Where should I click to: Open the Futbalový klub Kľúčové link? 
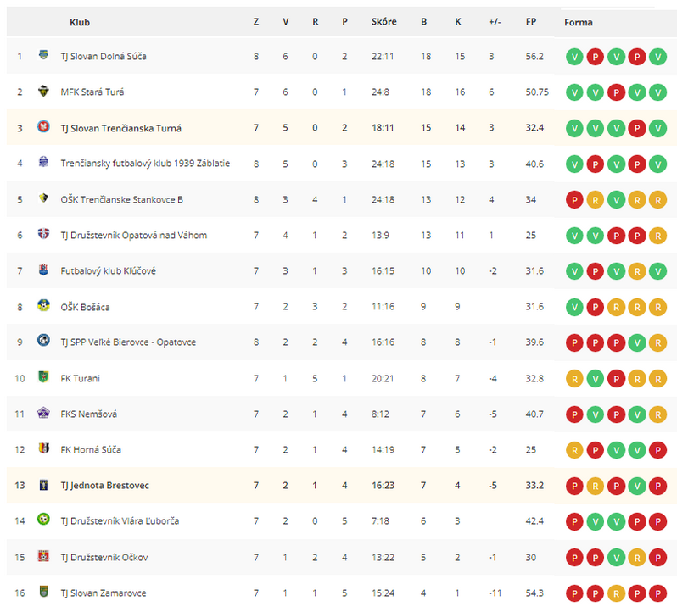click(108, 271)
